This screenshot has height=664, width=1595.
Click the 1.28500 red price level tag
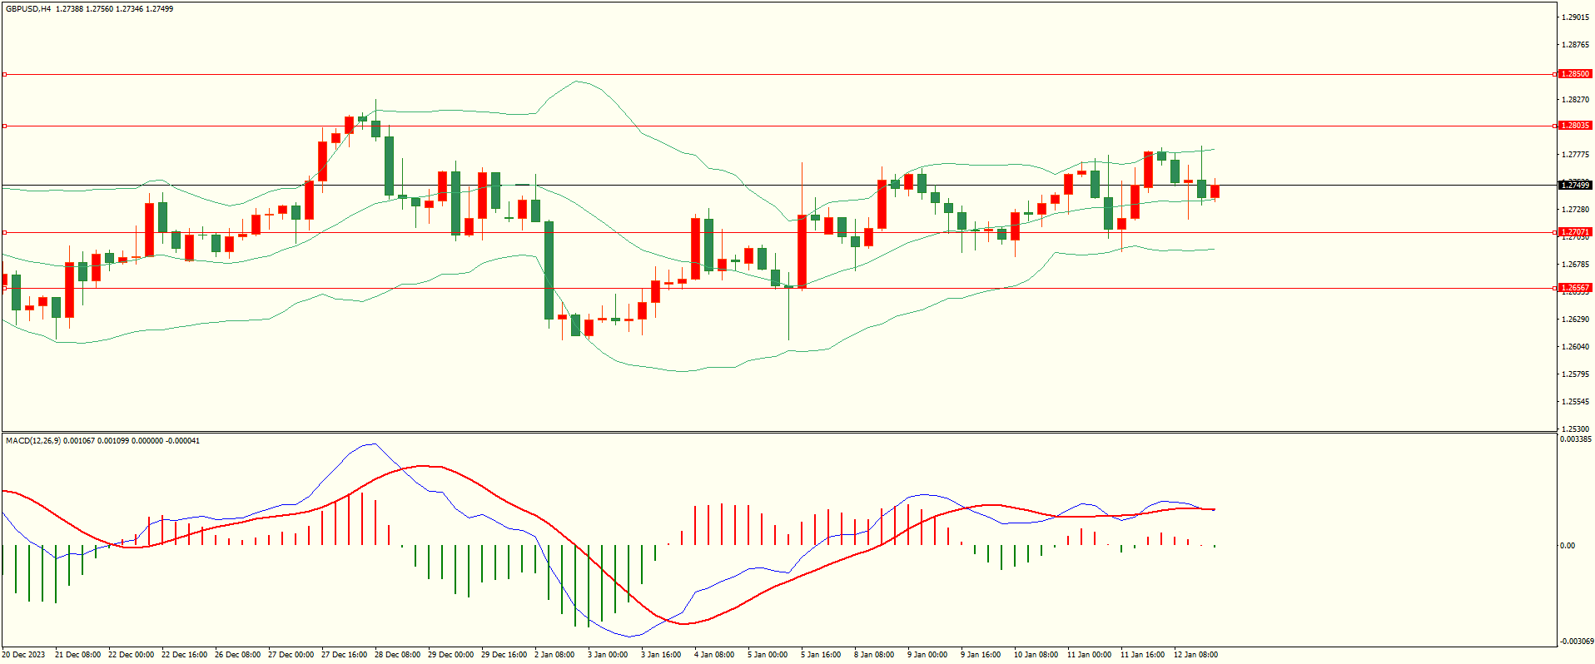pos(1575,74)
